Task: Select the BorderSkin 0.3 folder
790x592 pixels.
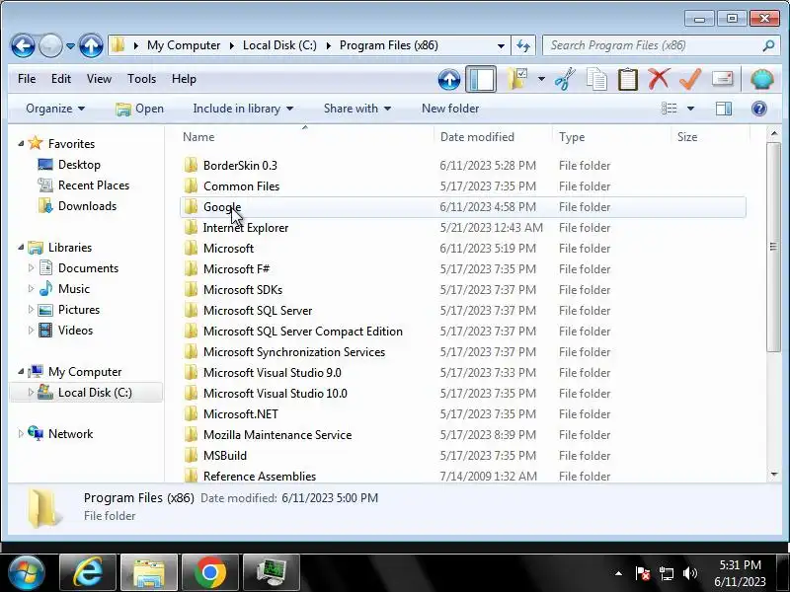Action: 462,166
